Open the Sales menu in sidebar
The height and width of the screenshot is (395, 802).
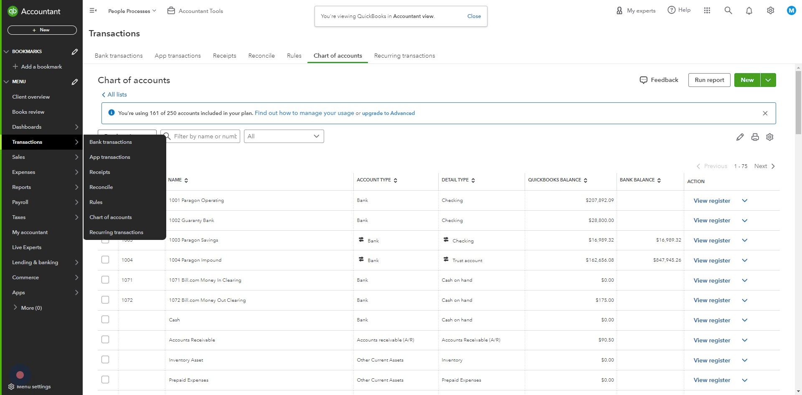[42, 157]
